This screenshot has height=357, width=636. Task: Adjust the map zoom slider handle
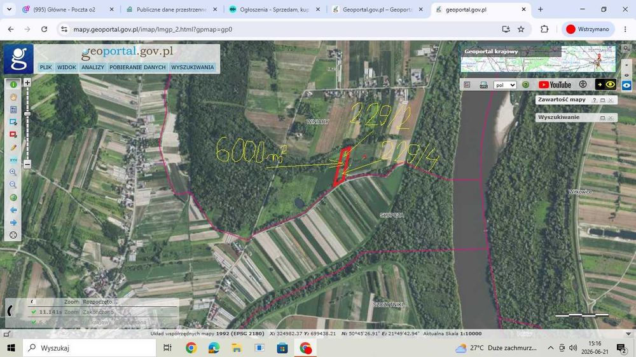(27, 114)
